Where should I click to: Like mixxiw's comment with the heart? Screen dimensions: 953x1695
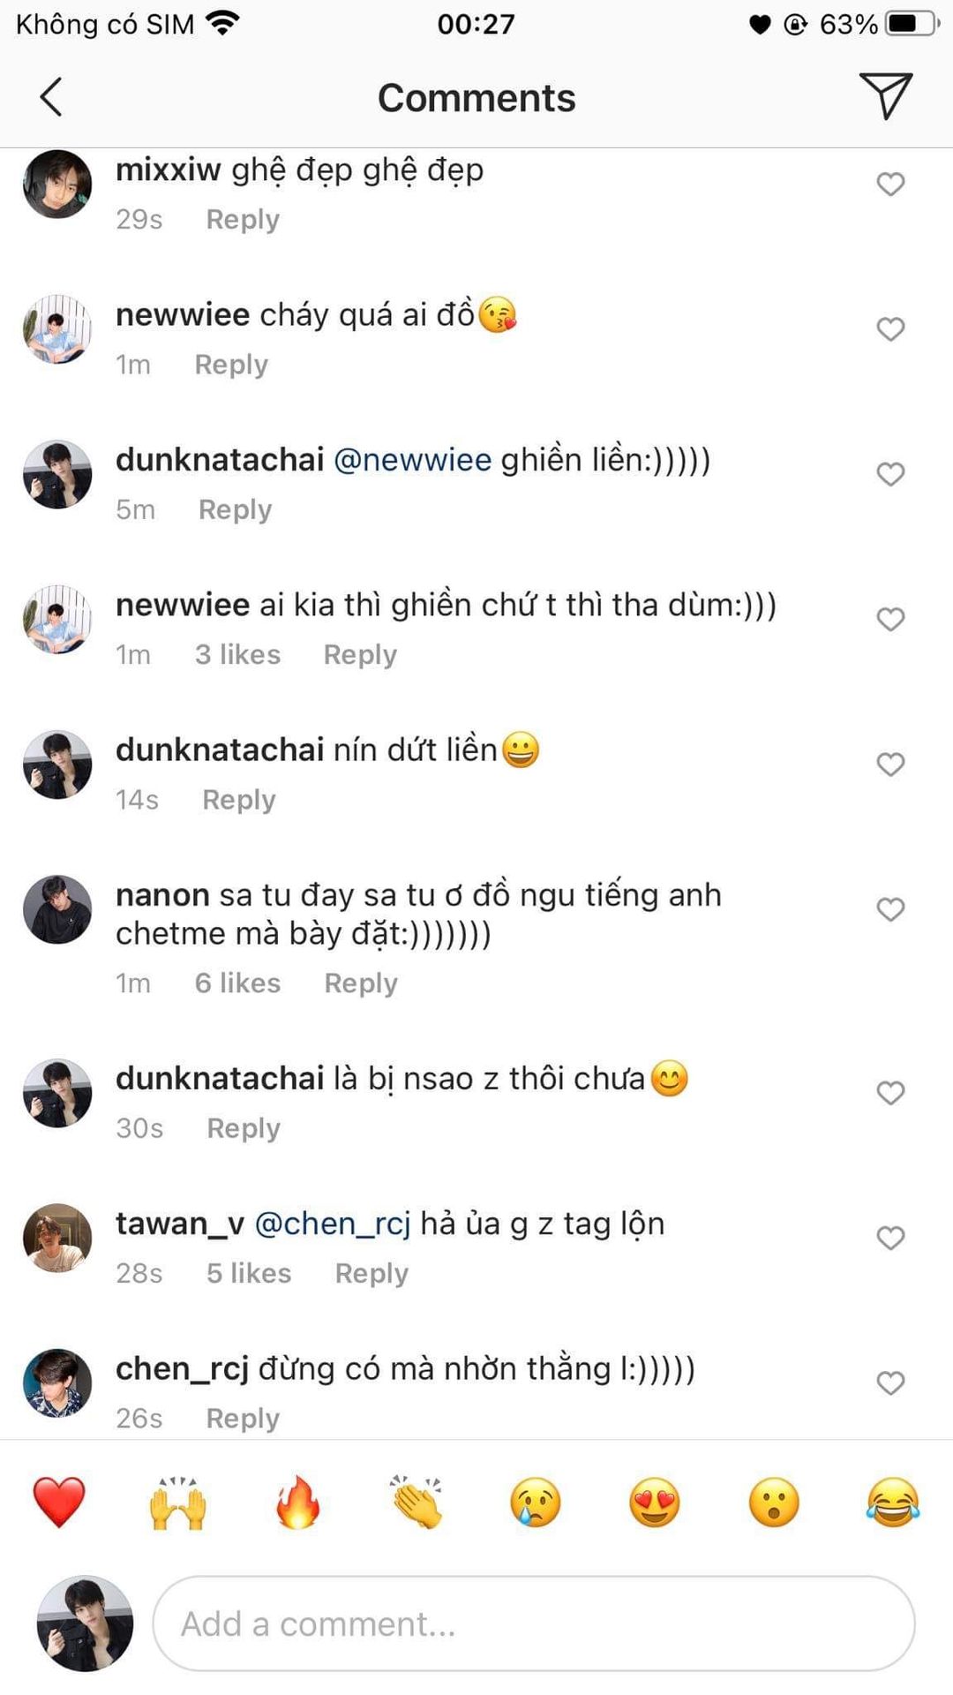point(890,184)
